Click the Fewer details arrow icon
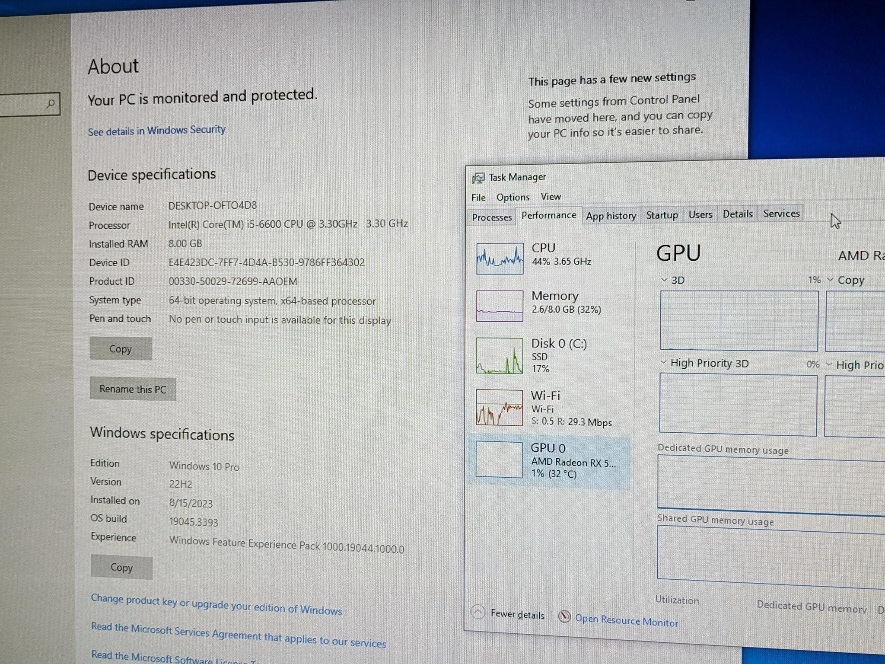Viewport: 885px width, 664px height. [x=478, y=612]
